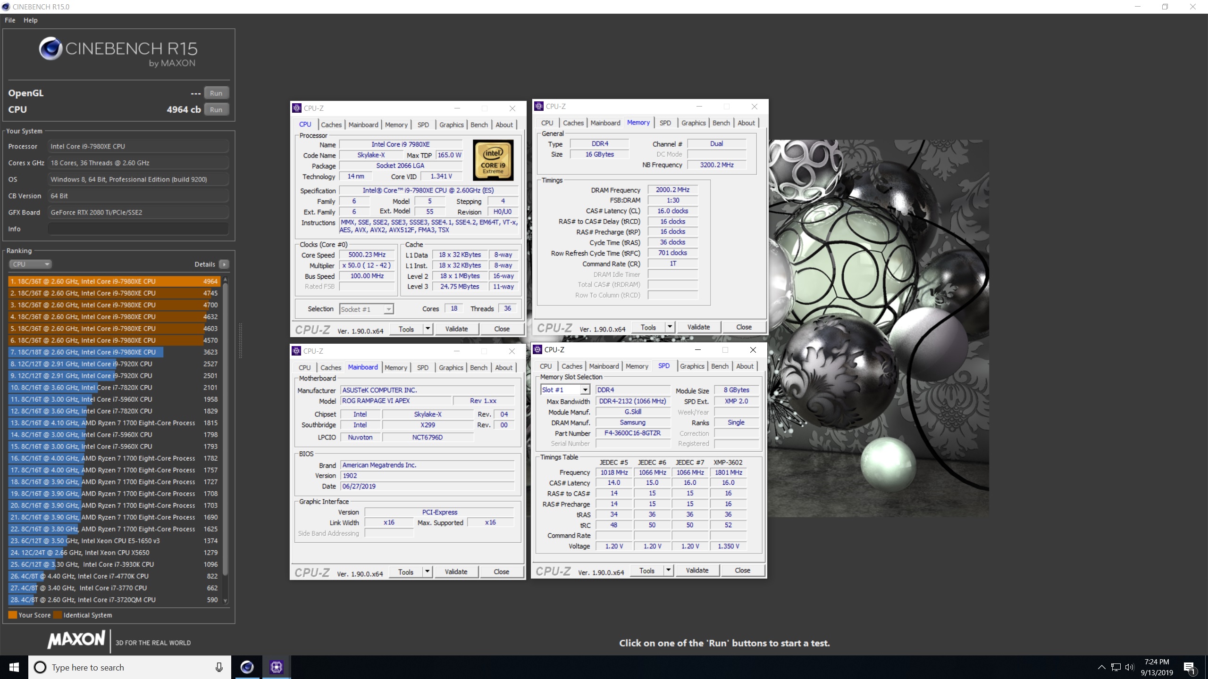Open Tools dropdown arrow in CPU-Z Mainboard window
The width and height of the screenshot is (1208, 679).
(427, 572)
